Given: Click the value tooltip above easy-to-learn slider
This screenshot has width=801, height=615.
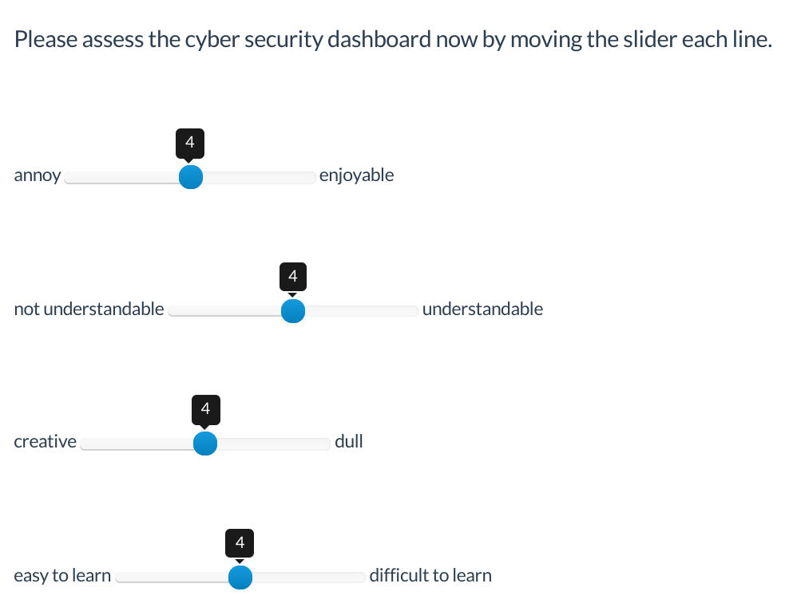Looking at the screenshot, I should (x=240, y=543).
